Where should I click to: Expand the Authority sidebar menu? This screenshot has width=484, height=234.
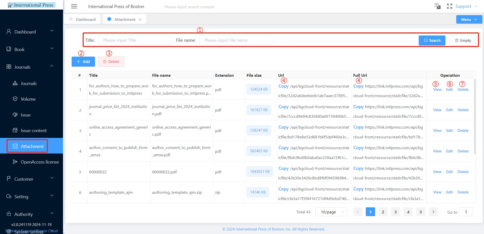click(52, 213)
